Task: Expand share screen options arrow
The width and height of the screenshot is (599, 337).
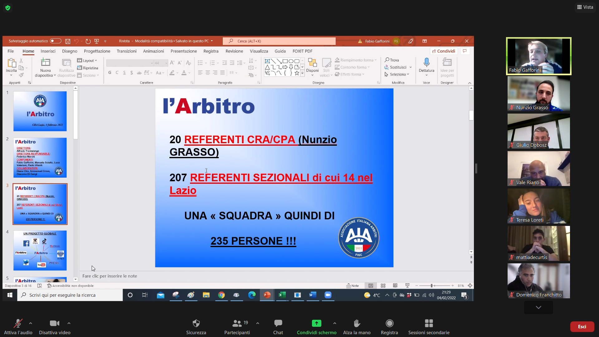Action: [335, 323]
